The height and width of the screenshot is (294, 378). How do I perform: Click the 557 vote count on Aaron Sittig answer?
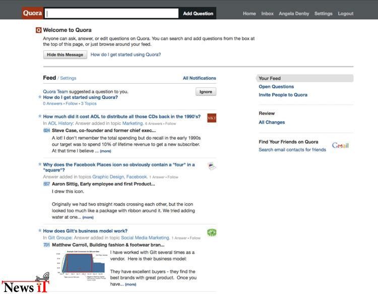coord(46,184)
